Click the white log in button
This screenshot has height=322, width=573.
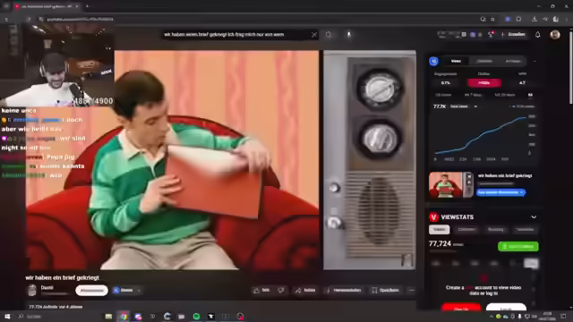[506, 308]
